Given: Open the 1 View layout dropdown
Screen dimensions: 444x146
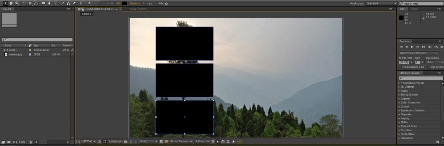Looking at the screenshot, I should pyautogui.click(x=202, y=141).
